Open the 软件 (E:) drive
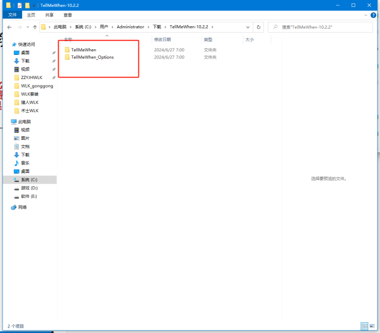The width and height of the screenshot is (380, 333). pyautogui.click(x=29, y=196)
